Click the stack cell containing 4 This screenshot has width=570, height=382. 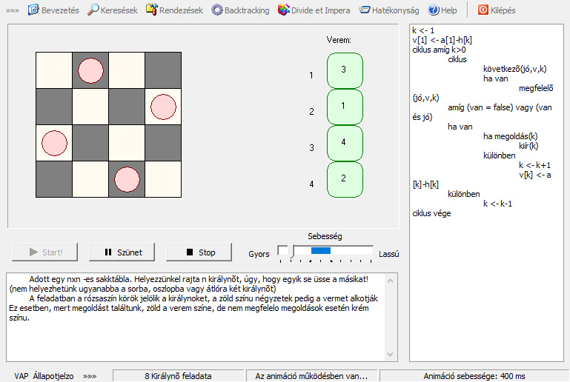[x=345, y=143]
